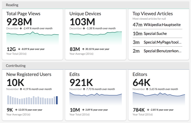The image size is (191, 123).
Task: Select the Contributing section header
Action: pyautogui.click(x=16, y=66)
